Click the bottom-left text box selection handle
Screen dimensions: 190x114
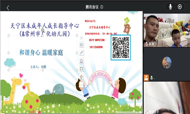[9, 70]
